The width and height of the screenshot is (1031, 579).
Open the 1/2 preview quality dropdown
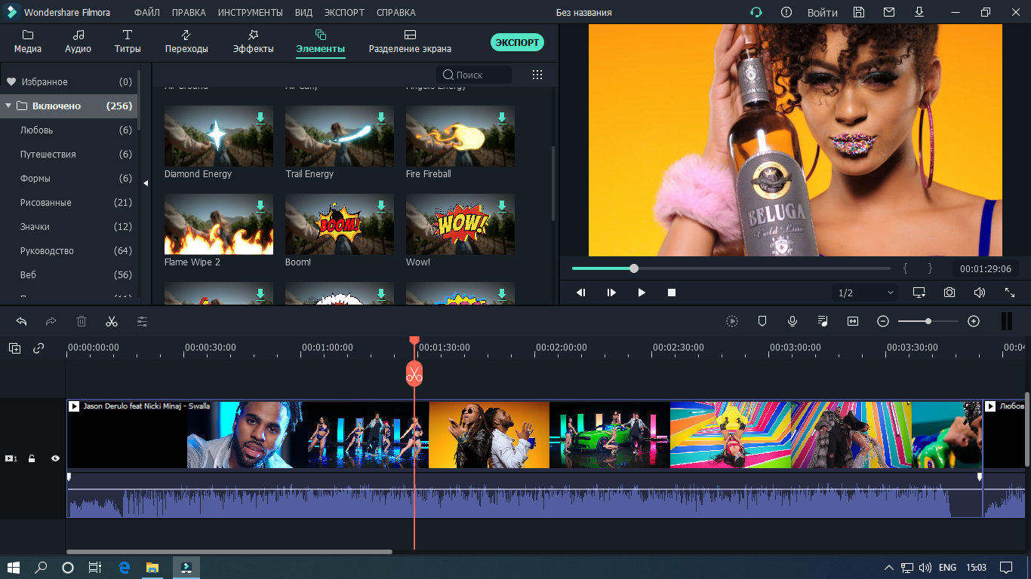[x=866, y=293]
